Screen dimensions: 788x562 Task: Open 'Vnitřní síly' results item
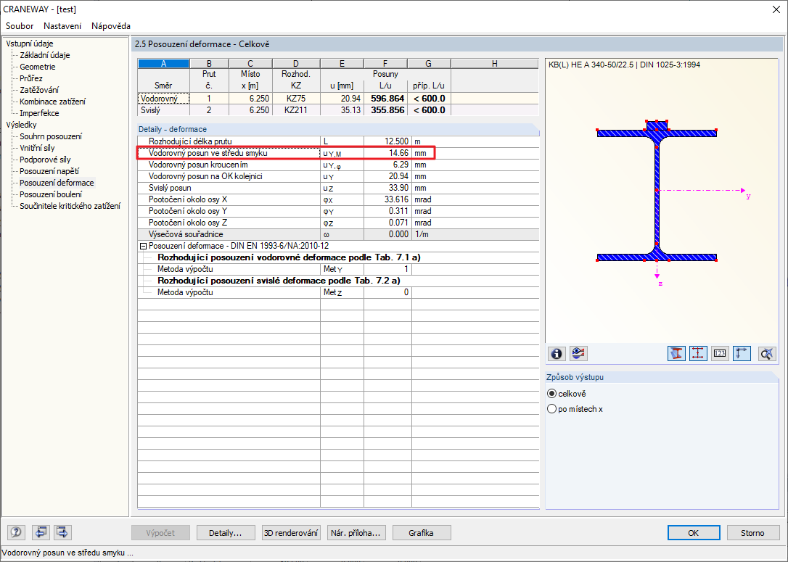[37, 148]
